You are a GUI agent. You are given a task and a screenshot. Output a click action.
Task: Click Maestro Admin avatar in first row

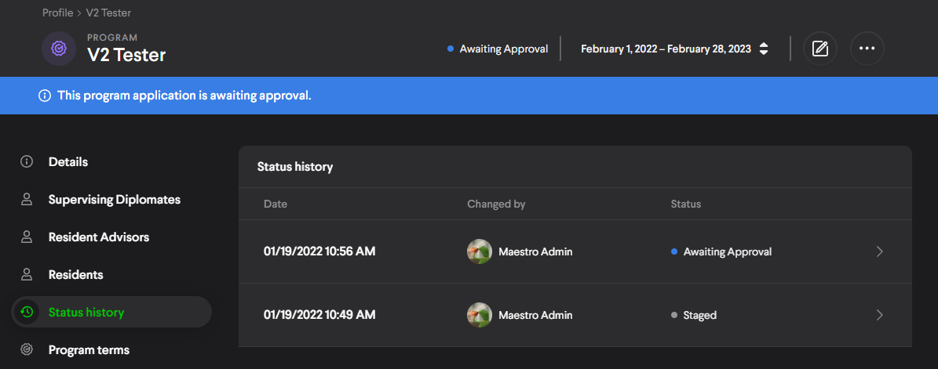479,251
